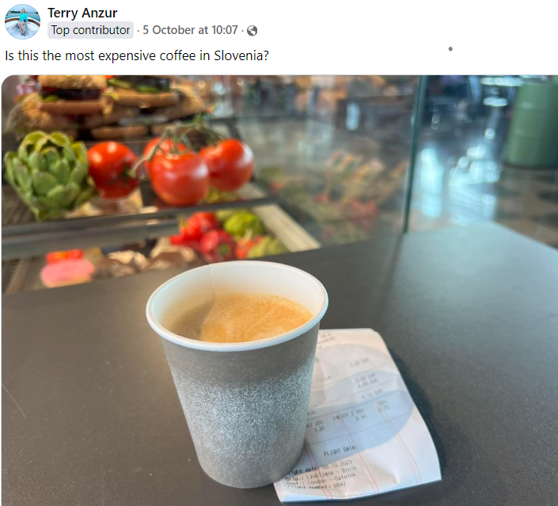Image resolution: width=558 pixels, height=506 pixels.
Task: Click the green bin in the photo background
Action: (x=532, y=124)
